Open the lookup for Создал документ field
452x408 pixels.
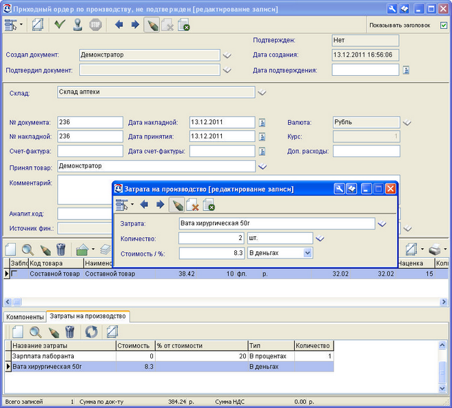click(227, 55)
